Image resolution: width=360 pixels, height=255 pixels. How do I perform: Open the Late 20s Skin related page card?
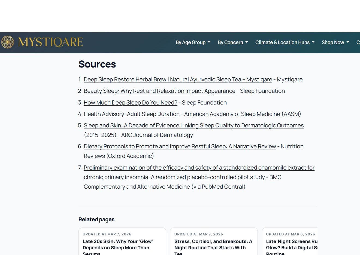click(x=122, y=241)
